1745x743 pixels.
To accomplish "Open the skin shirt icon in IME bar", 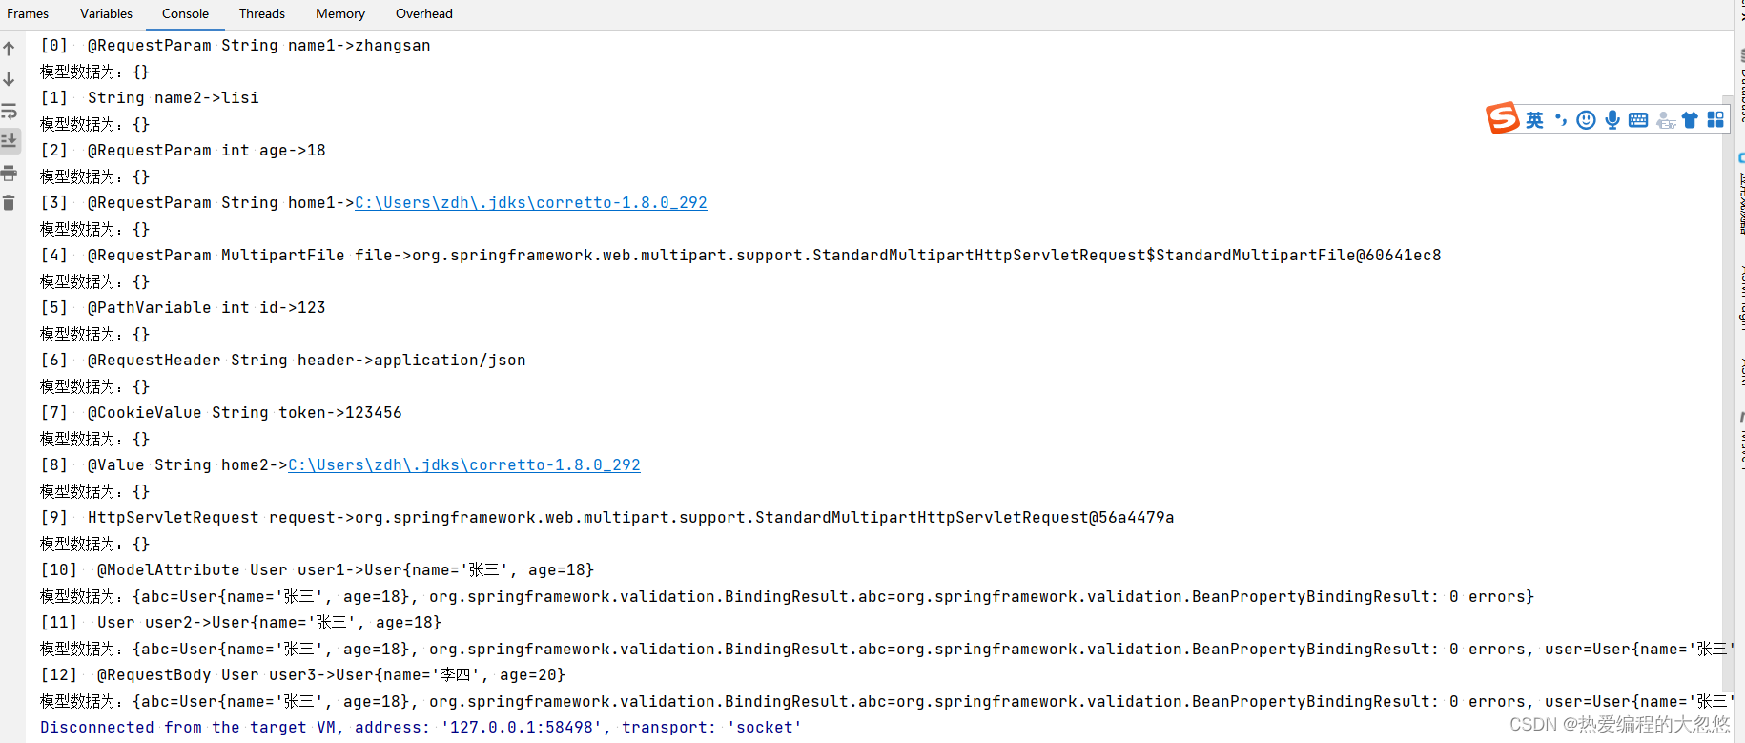I will pyautogui.click(x=1690, y=120).
